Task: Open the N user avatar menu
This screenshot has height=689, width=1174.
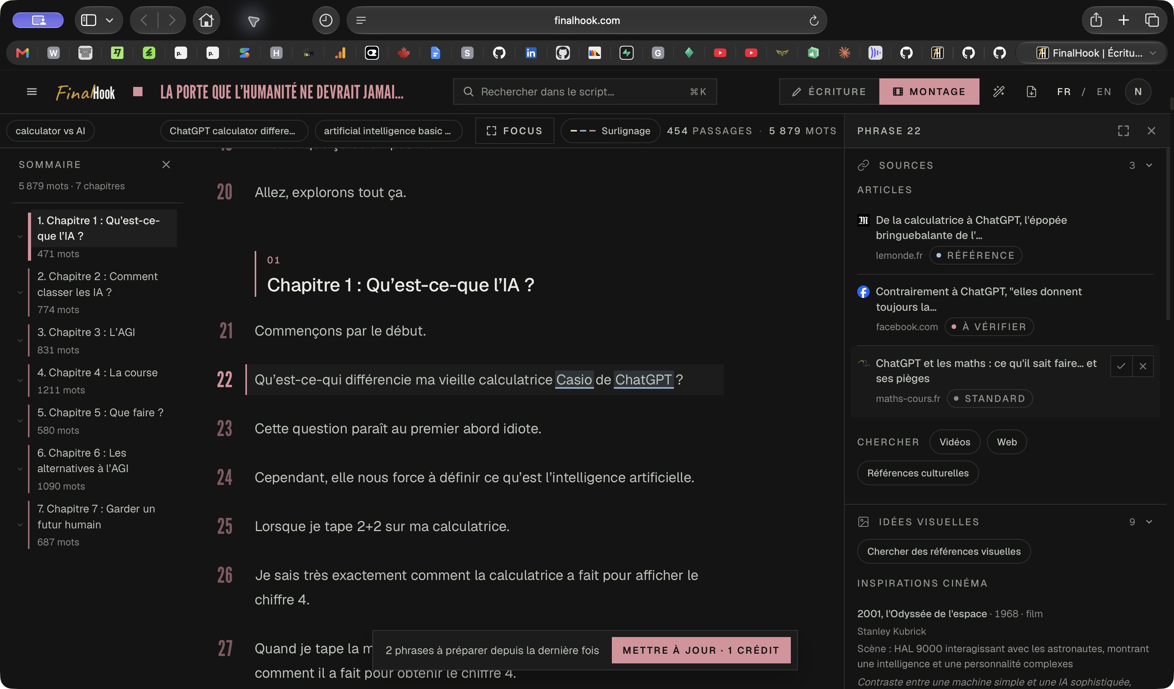Action: coord(1138,92)
